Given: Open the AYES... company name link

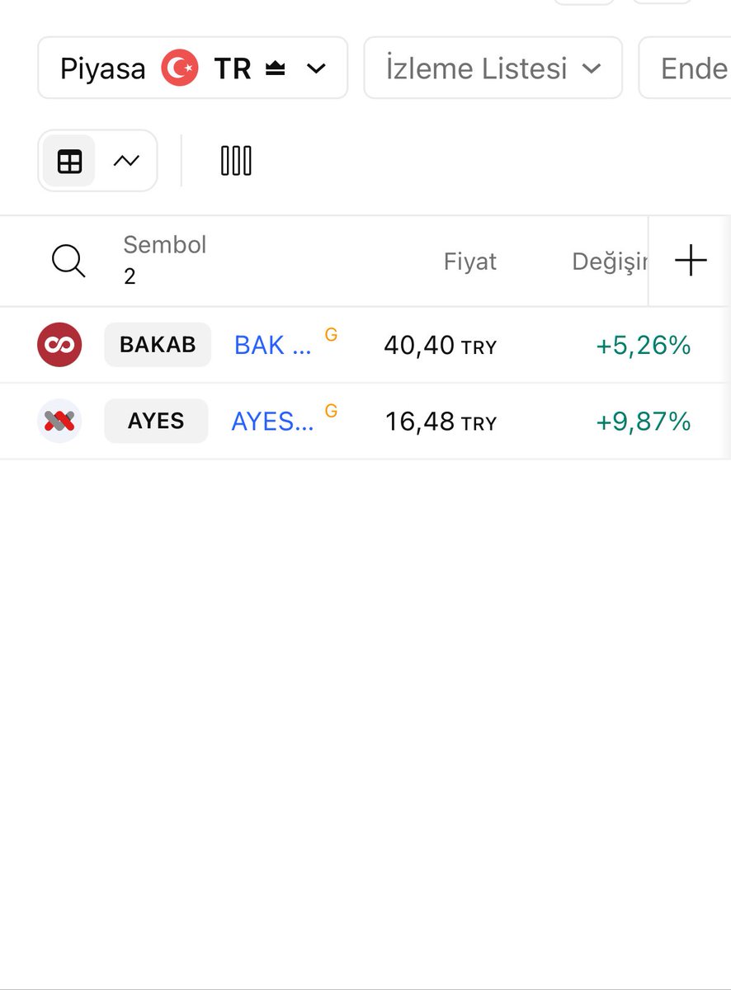Looking at the screenshot, I should pyautogui.click(x=272, y=422).
